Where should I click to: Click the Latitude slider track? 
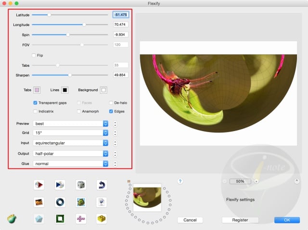point(70,15)
